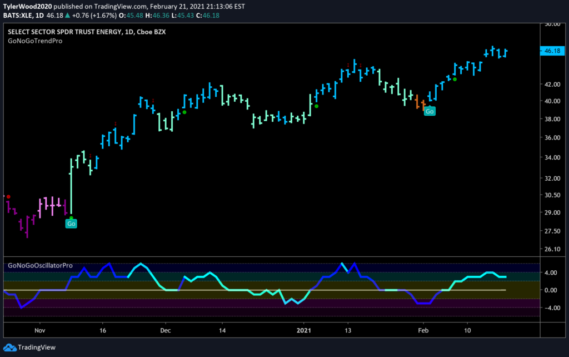The image size is (569, 357).
Task: Click the date label 14 in December
Action: pyautogui.click(x=222, y=330)
